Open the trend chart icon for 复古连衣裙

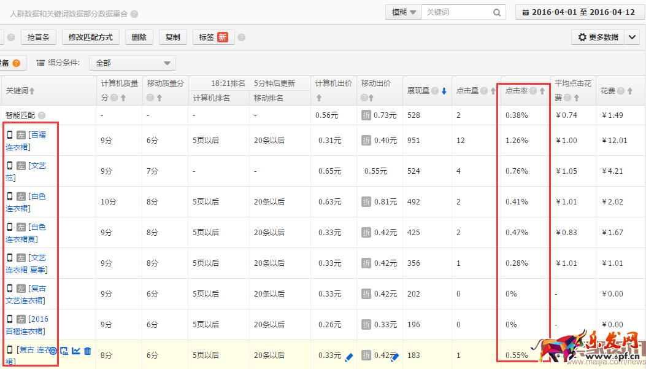click(x=76, y=351)
